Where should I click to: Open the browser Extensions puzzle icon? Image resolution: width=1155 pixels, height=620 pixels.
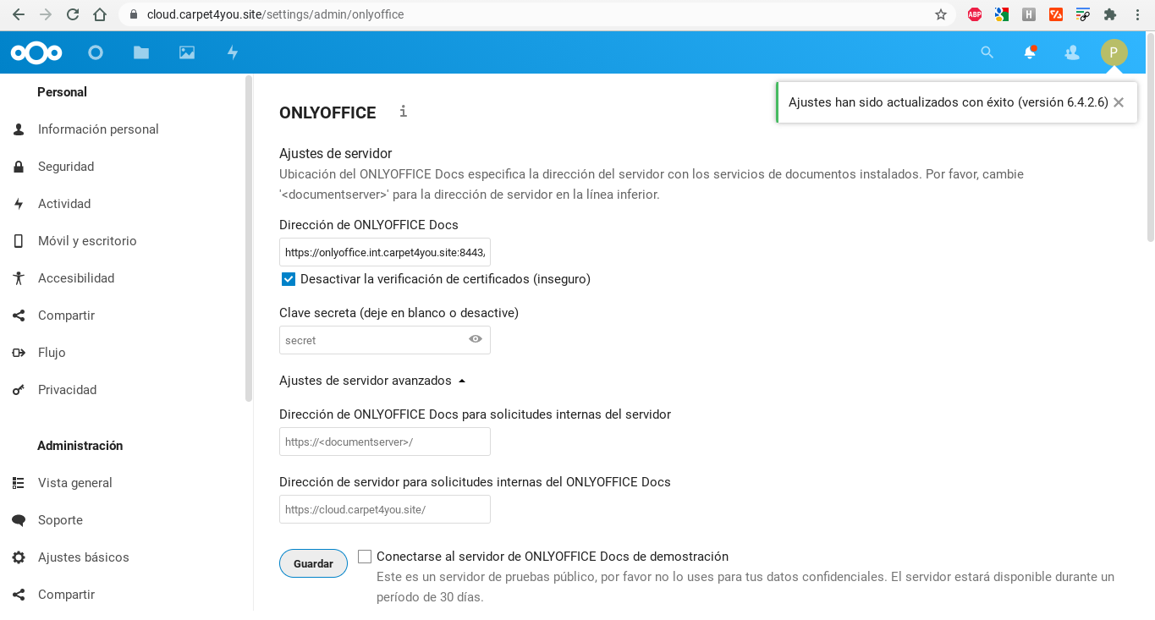tap(1110, 14)
